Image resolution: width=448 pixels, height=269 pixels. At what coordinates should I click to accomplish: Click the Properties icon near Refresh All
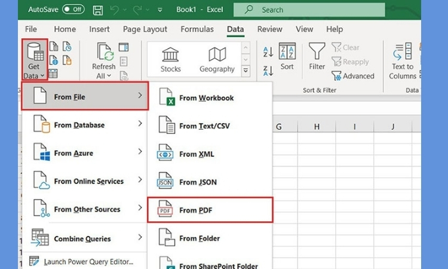(x=124, y=62)
